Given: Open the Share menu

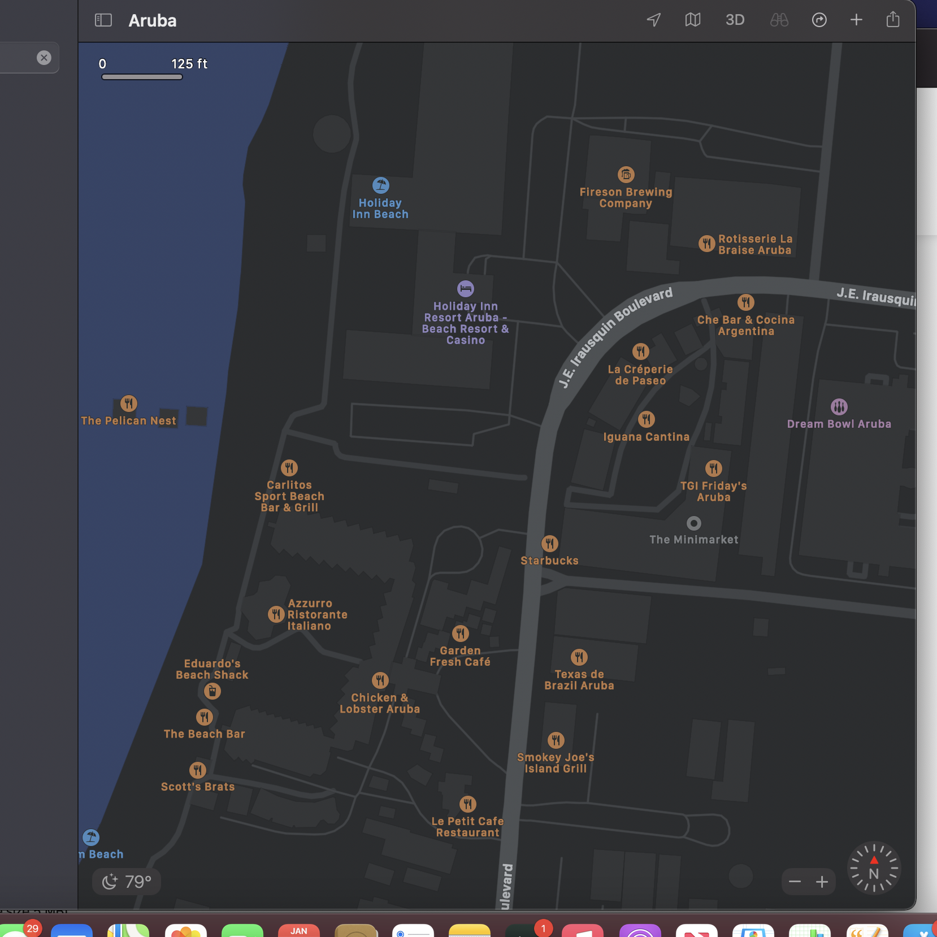Looking at the screenshot, I should pyautogui.click(x=893, y=19).
